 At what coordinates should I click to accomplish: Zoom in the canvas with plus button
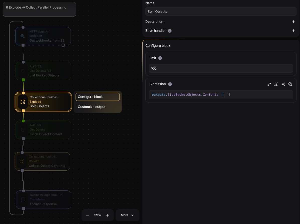(x=108, y=215)
